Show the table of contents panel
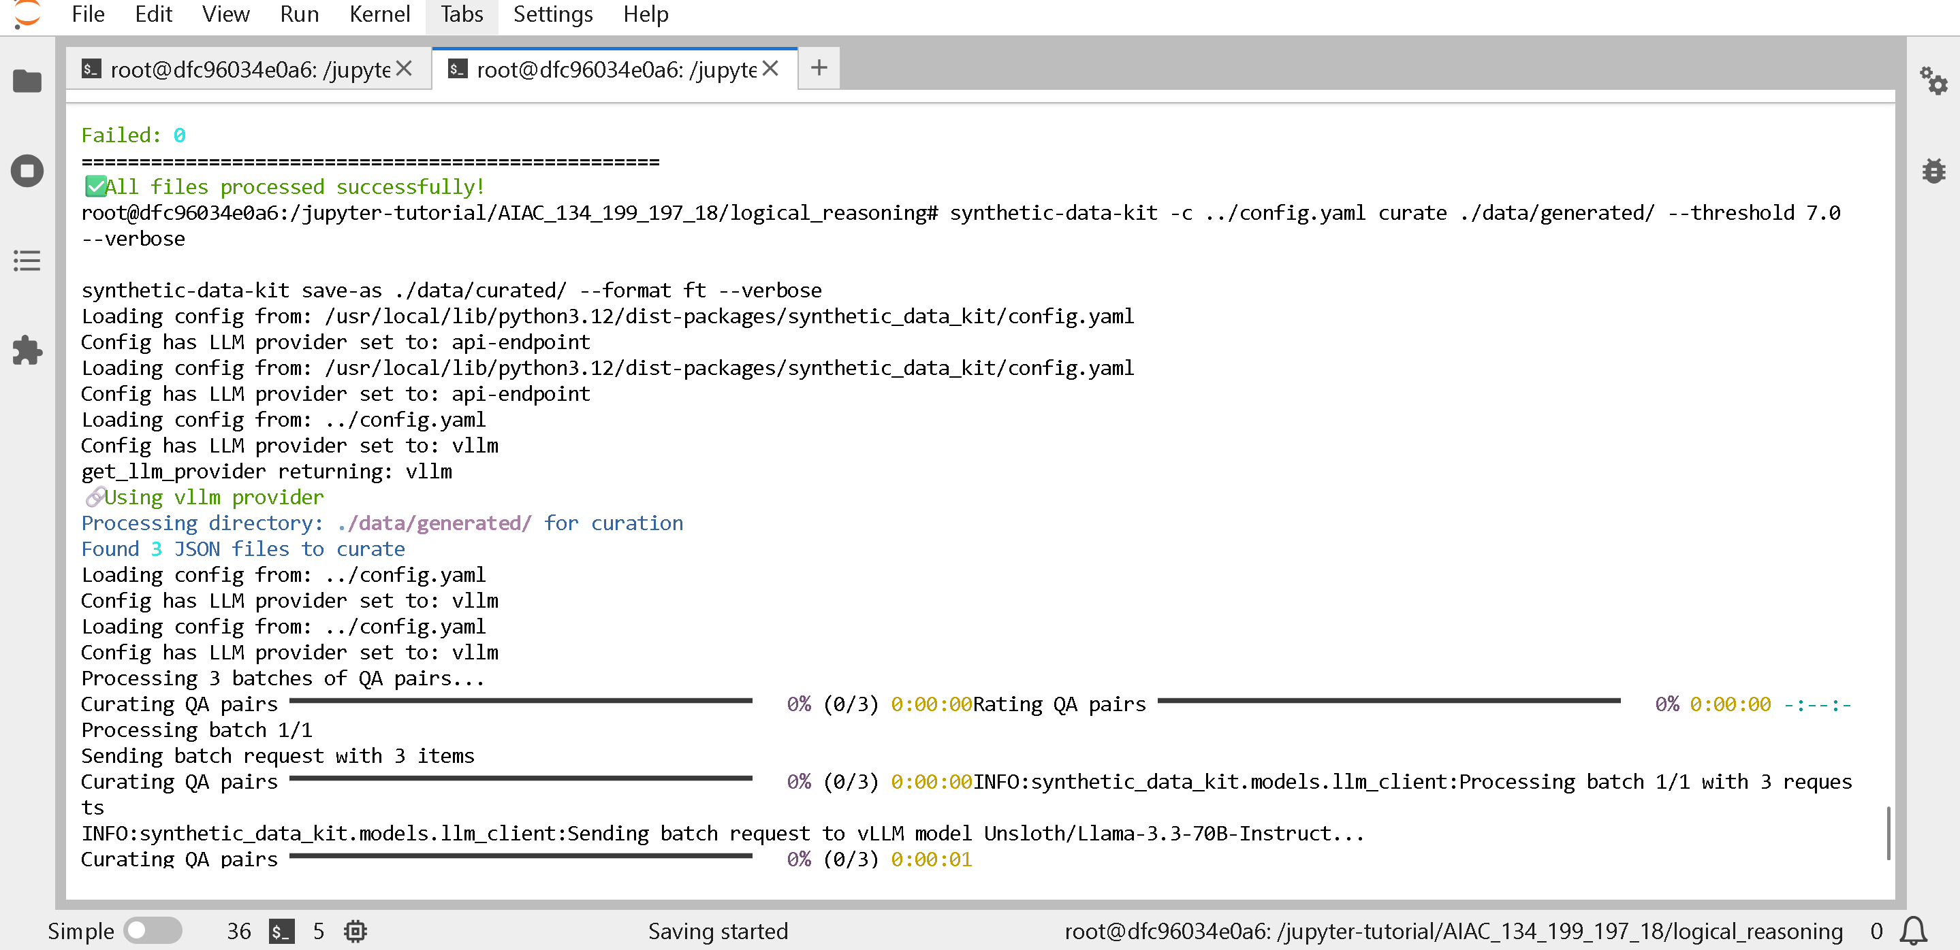Viewport: 1960px width, 950px height. tap(27, 261)
